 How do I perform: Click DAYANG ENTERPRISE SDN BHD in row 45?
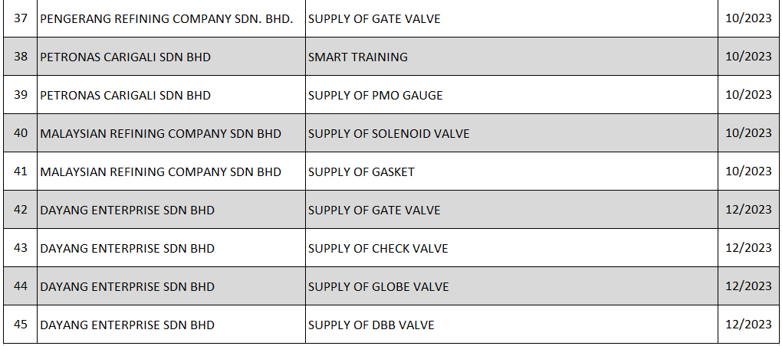tap(127, 325)
